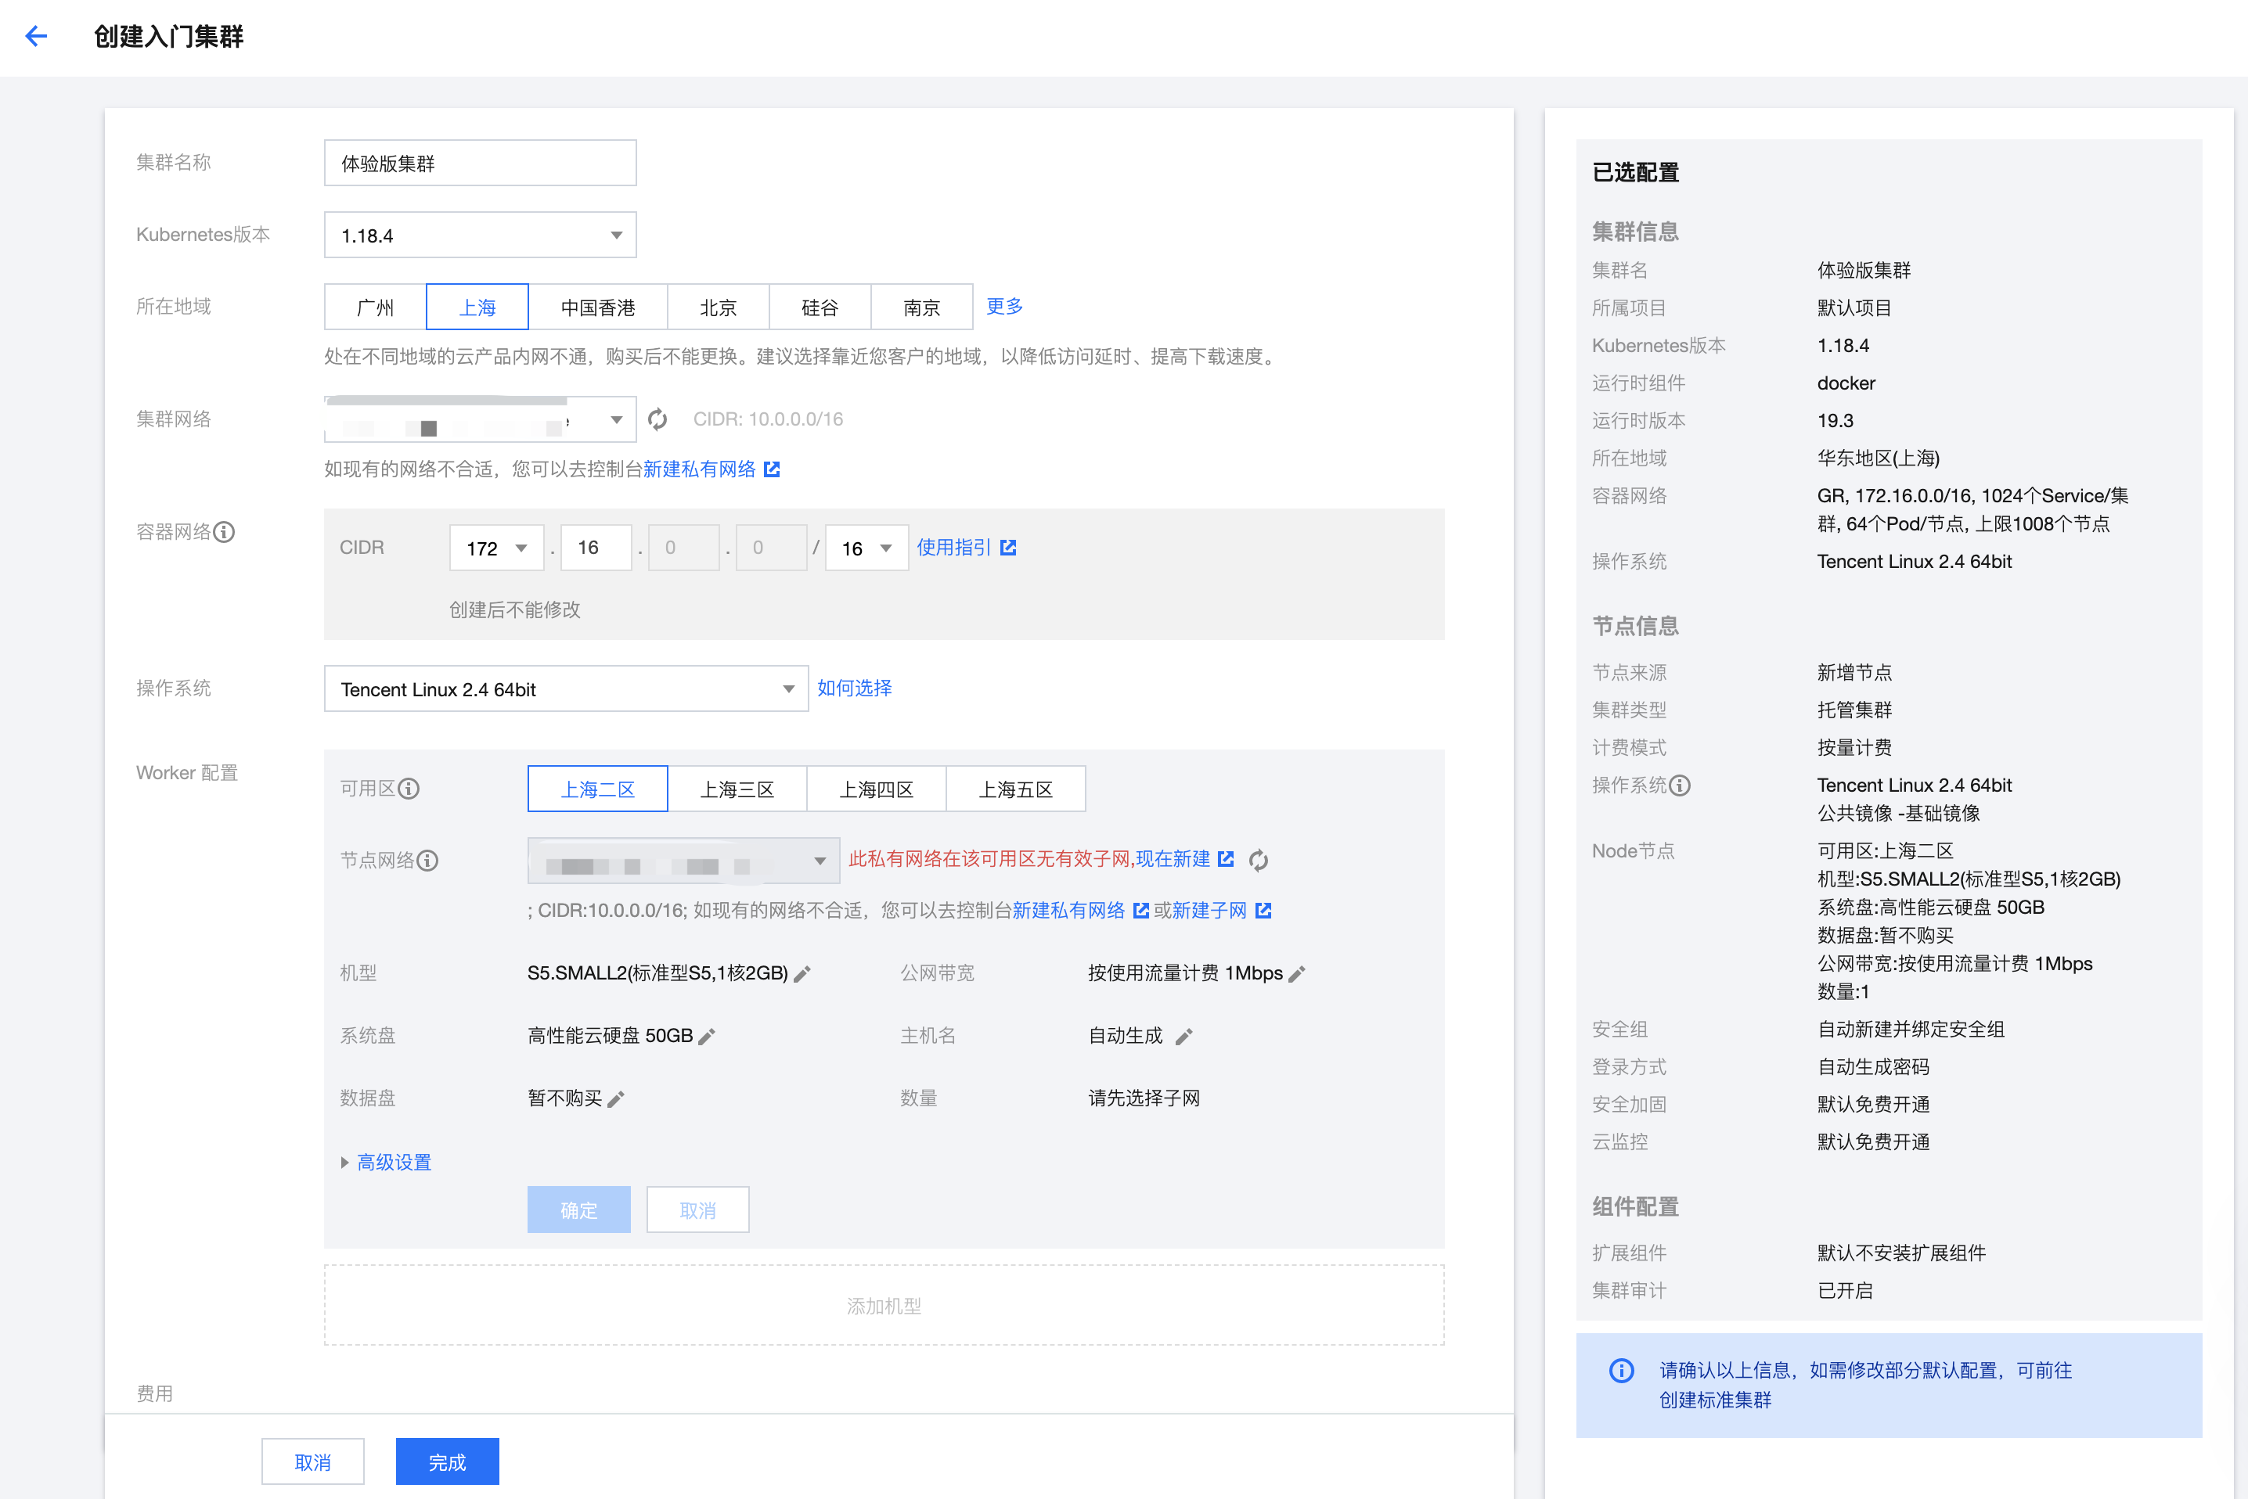Viewport: 2248px width, 1499px height.
Task: Edit the data disk setting
Action: [x=617, y=1098]
